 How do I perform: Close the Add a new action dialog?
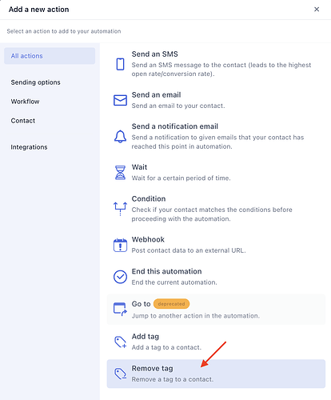click(x=317, y=10)
